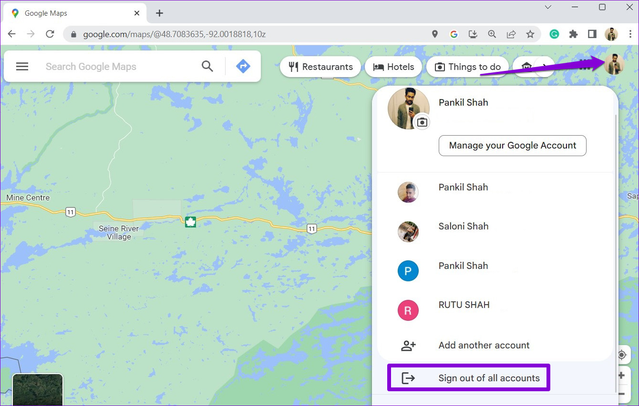This screenshot has height=406, width=639.
Task: Click the Mine Centre map label
Action: (28, 198)
